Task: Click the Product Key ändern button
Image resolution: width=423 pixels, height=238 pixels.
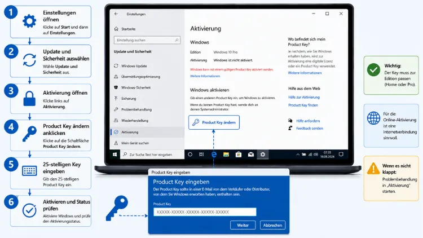Action: [x=214, y=122]
